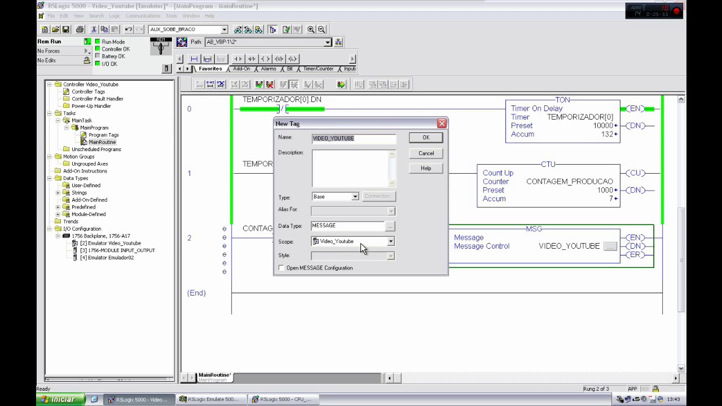Image resolution: width=722 pixels, height=406 pixels.
Task: Select Program Tags in organizer tree
Action: coord(103,135)
